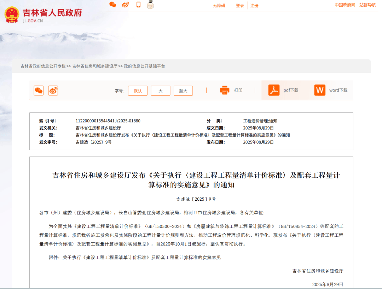Click the cartoon mascot avatar icon
Viewport: 382px width, 289px height.
150,5
